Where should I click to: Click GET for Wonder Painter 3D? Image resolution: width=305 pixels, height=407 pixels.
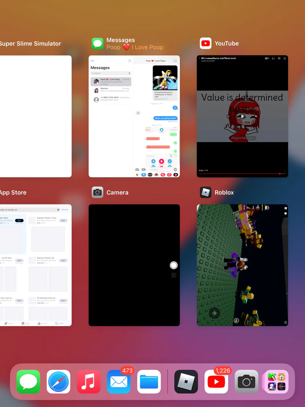point(63,260)
